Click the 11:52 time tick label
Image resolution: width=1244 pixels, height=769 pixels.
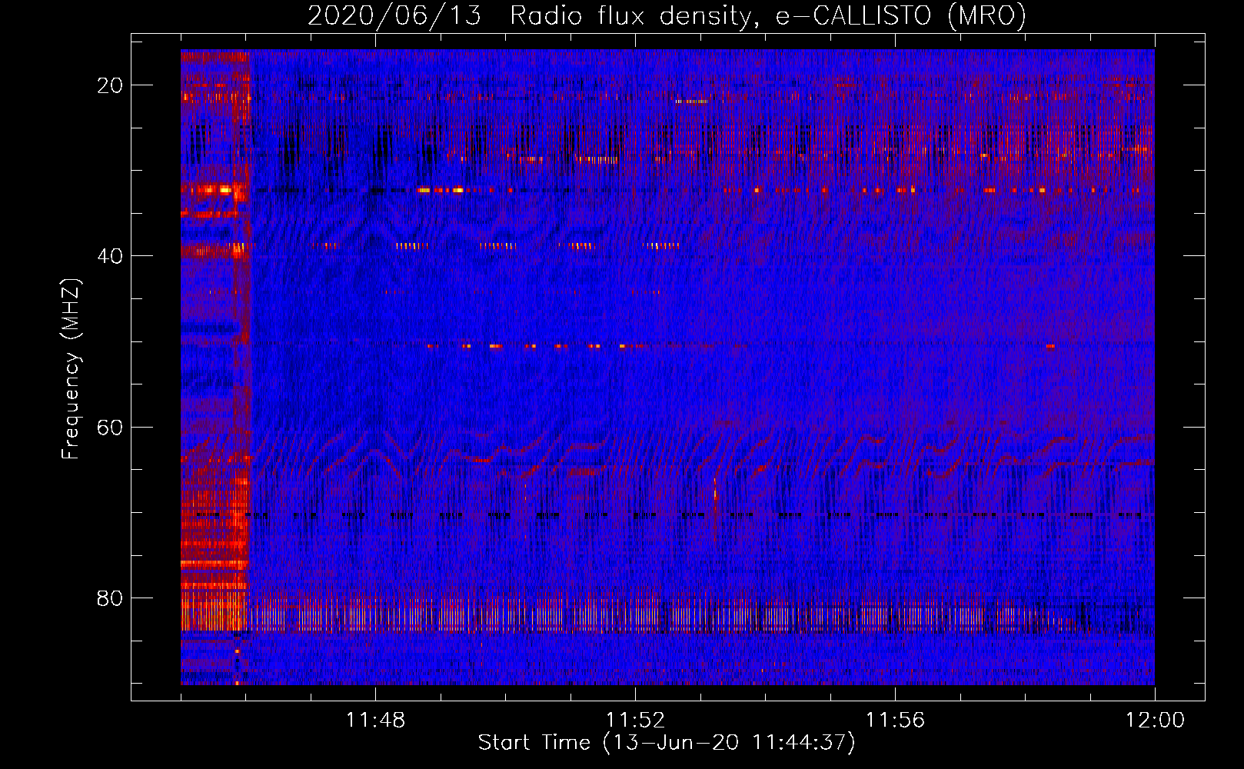[635, 721]
